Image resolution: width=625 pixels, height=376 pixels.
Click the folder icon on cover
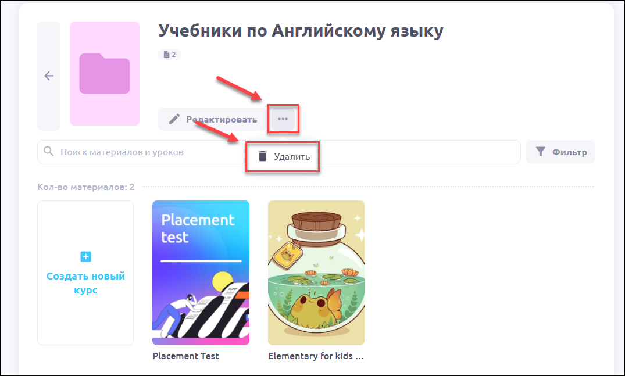pyautogui.click(x=105, y=74)
